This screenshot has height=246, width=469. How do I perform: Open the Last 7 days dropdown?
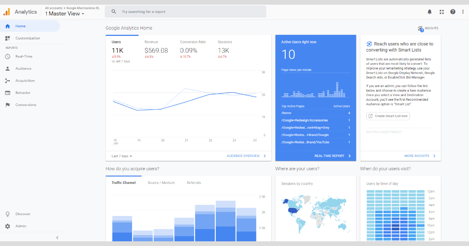tap(122, 156)
